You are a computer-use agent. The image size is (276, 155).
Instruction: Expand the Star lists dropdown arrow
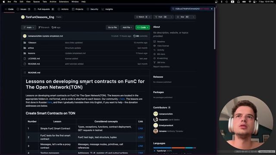pos(194,17)
